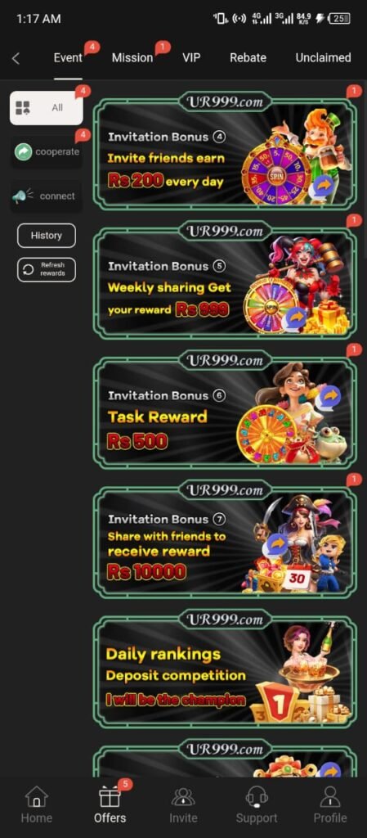
Task: Click the History button
Action: [x=47, y=236]
